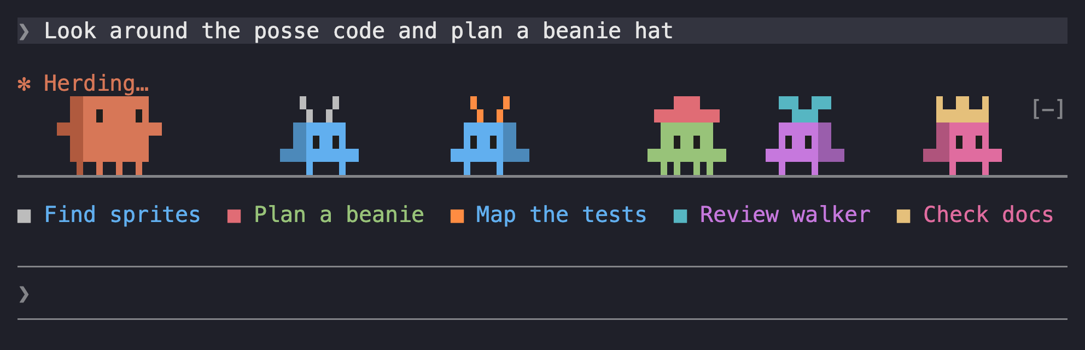Open the 'Find sprites' task
This screenshot has width=1085, height=350.
tap(122, 214)
